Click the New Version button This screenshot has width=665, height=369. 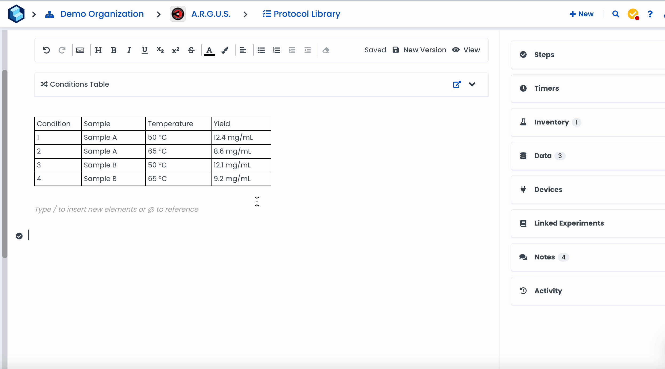point(420,50)
